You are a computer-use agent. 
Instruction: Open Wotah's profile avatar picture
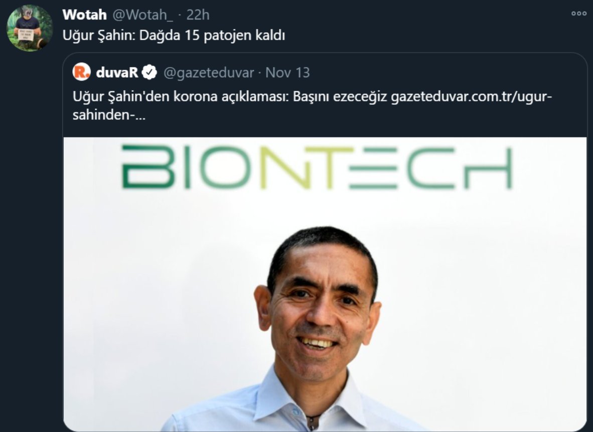click(x=30, y=29)
